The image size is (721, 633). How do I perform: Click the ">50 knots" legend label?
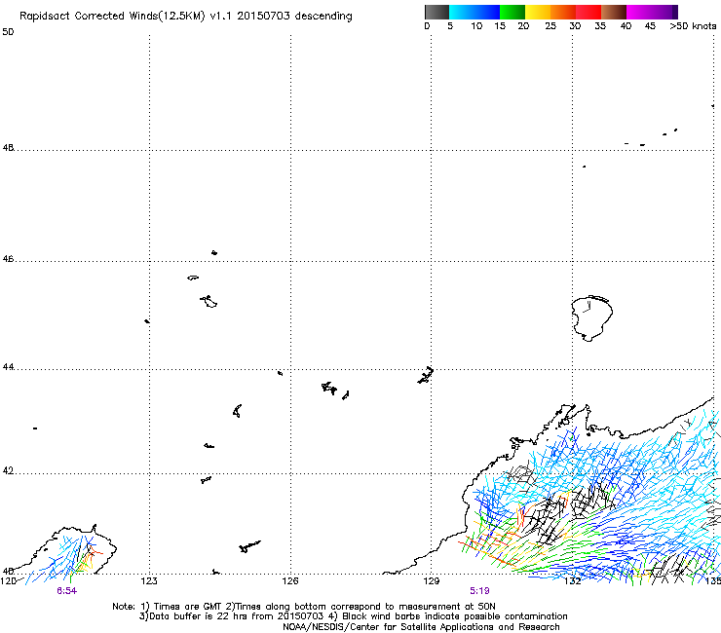(693, 26)
